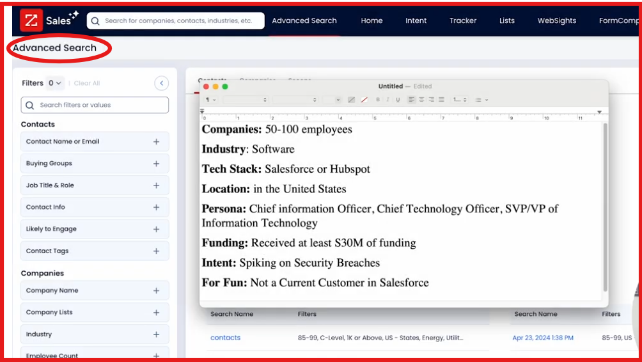Image resolution: width=642 pixels, height=362 pixels.
Task: Add Buying Groups filter with plus icon
Action: pyautogui.click(x=156, y=163)
